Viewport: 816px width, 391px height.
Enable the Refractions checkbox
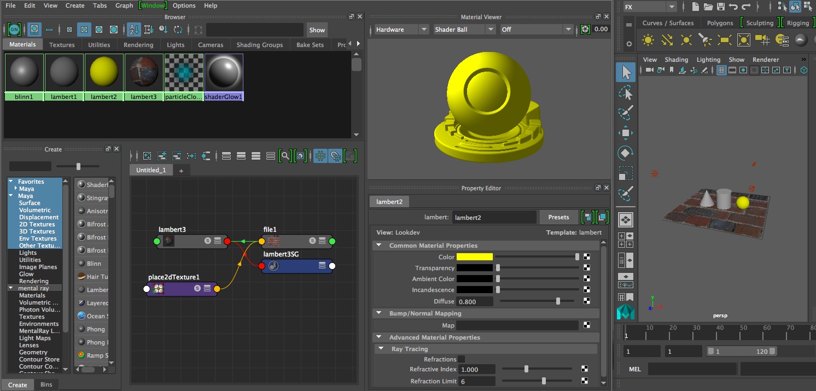click(x=461, y=359)
